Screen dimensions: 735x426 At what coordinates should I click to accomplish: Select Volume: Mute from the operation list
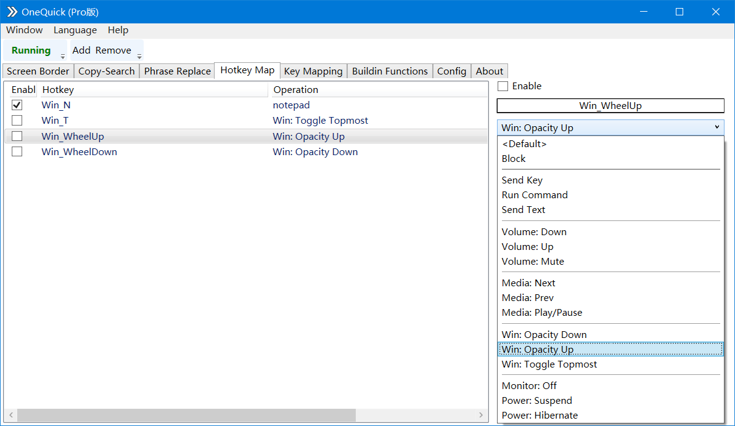click(x=533, y=261)
